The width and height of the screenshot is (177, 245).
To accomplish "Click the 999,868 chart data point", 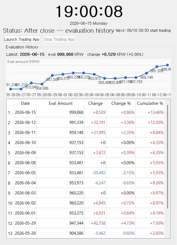I will point(167,65).
